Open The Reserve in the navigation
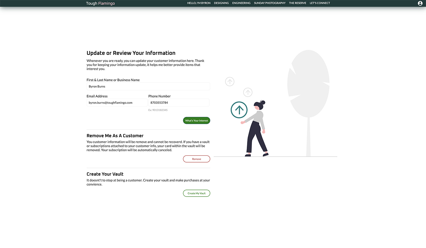This screenshot has height=248, width=426. tap(298, 3)
